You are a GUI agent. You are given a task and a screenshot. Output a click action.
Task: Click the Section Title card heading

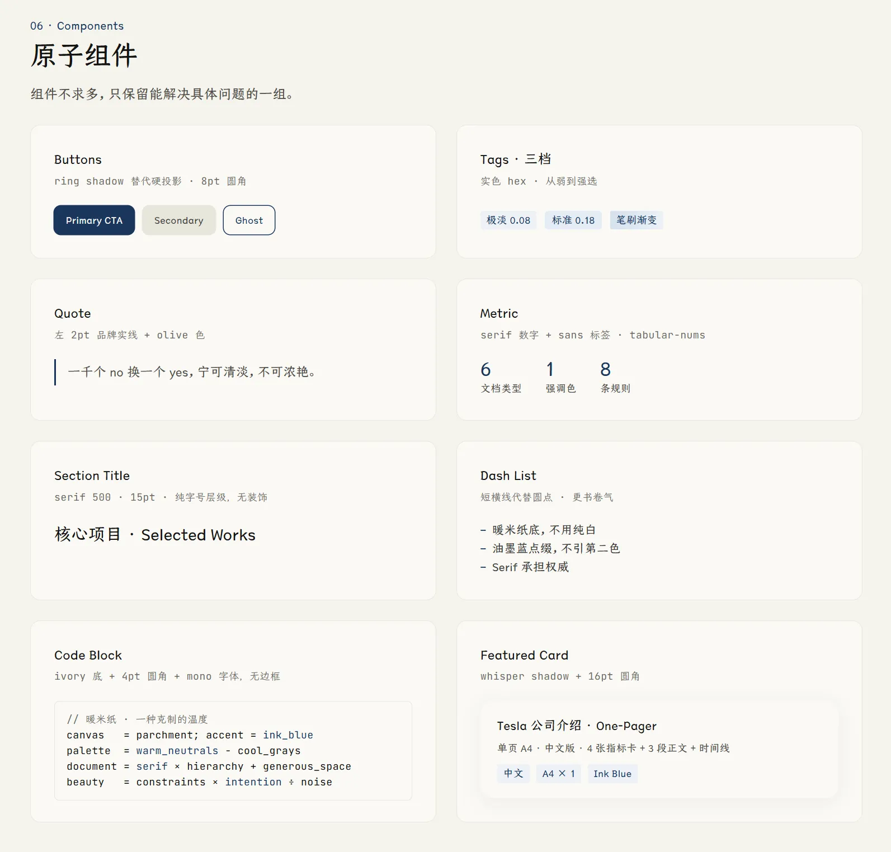(92, 476)
